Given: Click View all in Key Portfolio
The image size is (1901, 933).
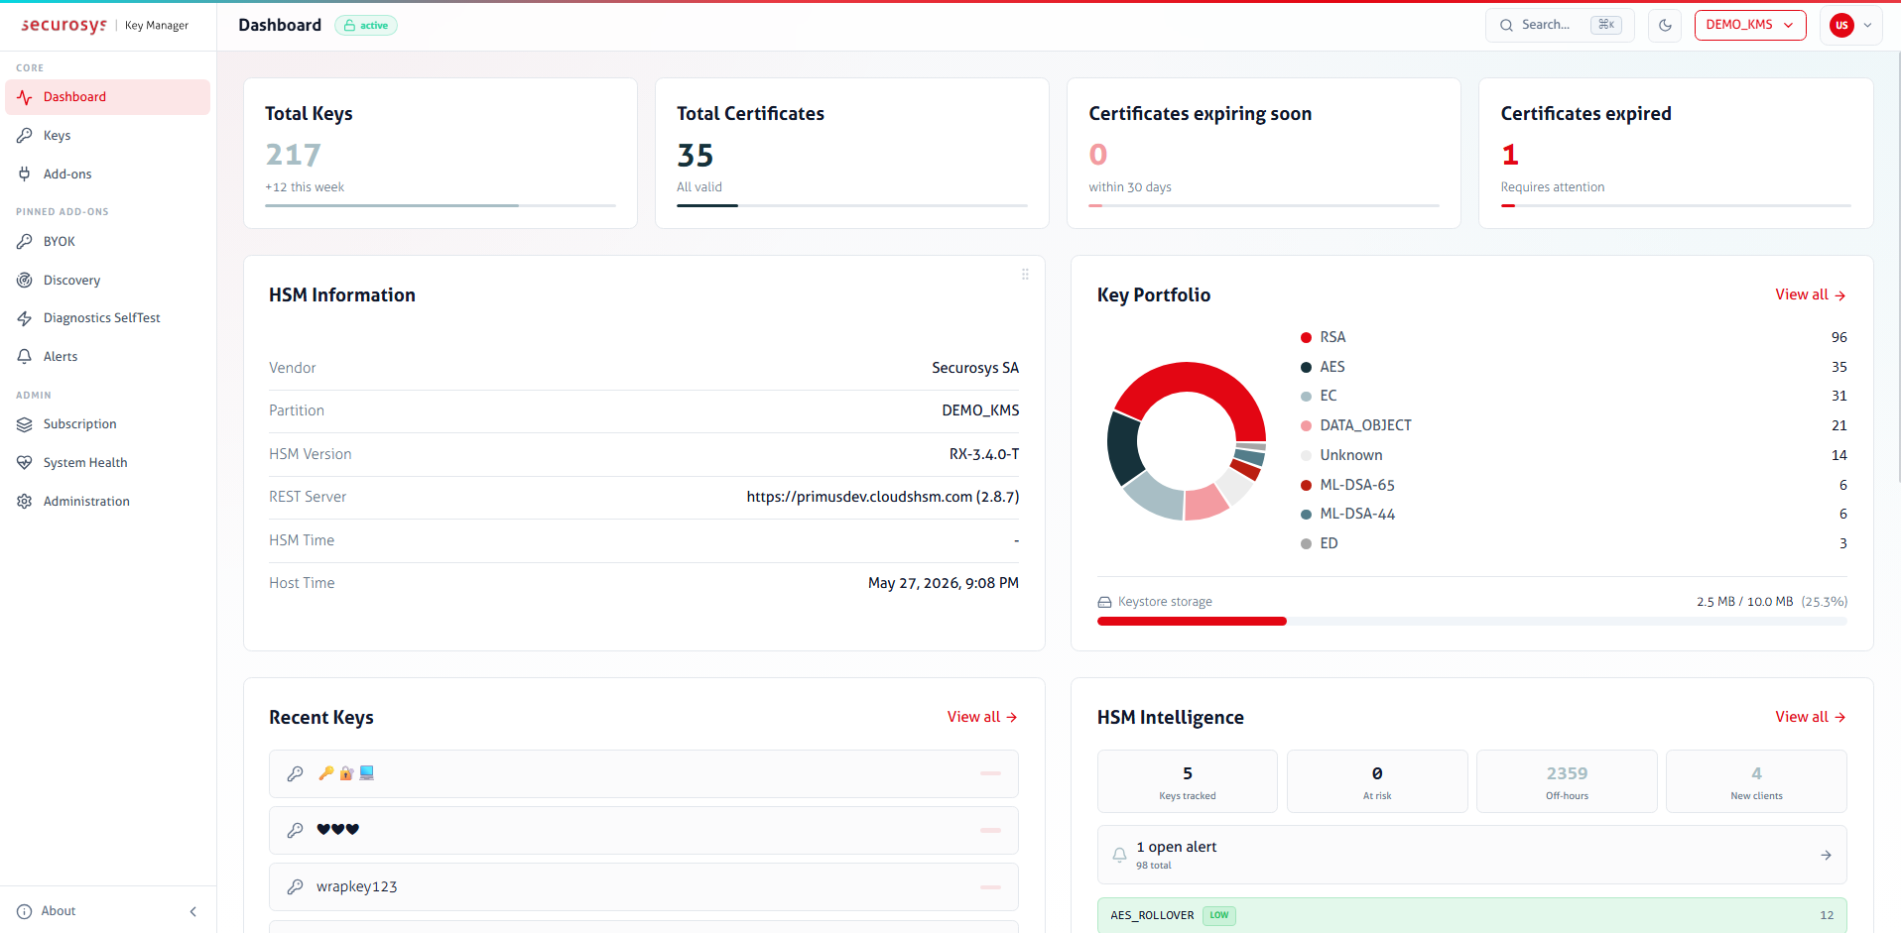Looking at the screenshot, I should 1811,295.
